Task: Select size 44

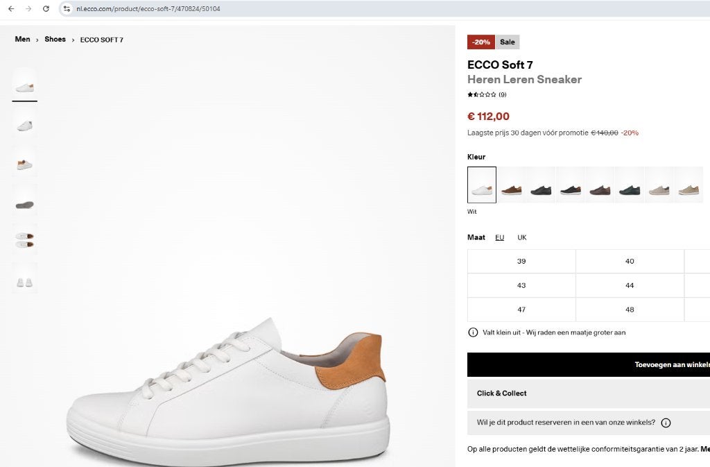Action: point(630,285)
